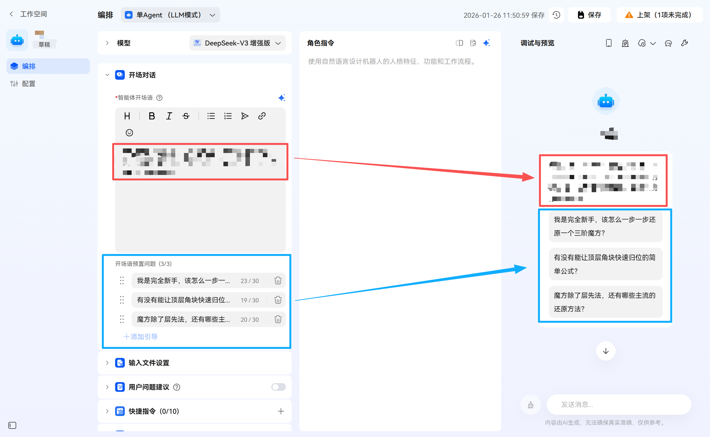Click the 上架 publish button
Screen dimensions: 710x437
tap(659, 15)
